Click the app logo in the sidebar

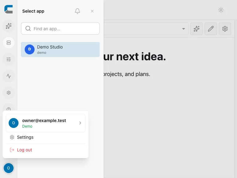click(9, 9)
